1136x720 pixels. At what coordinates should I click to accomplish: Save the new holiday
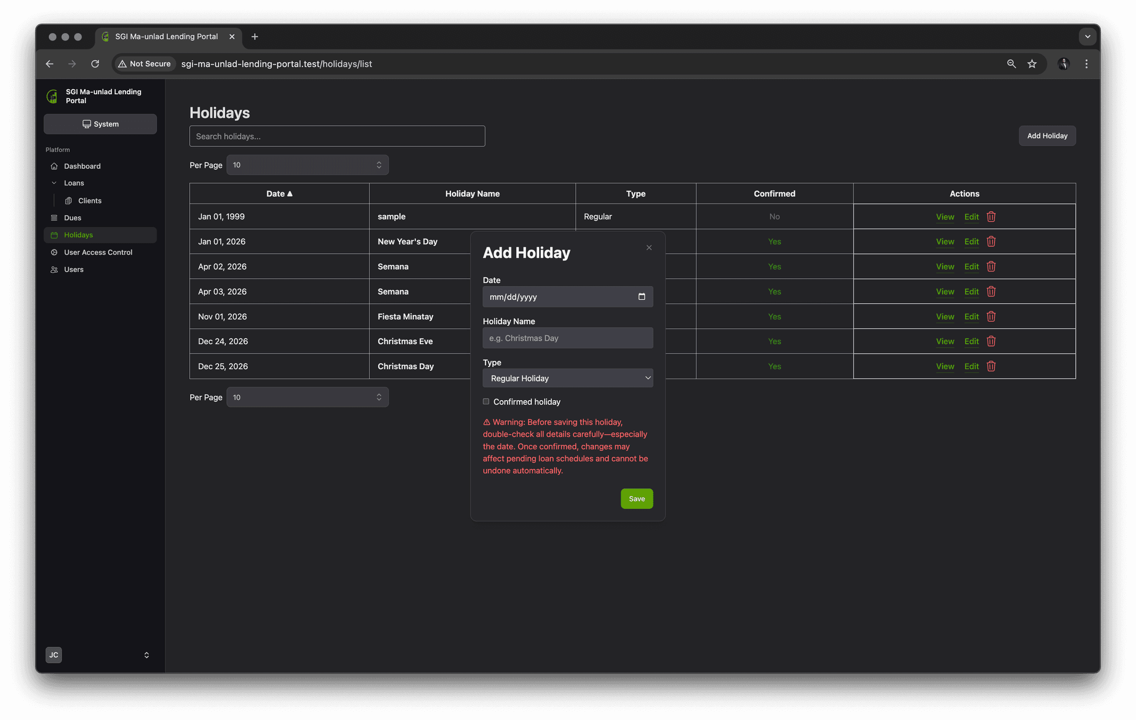[637, 498]
